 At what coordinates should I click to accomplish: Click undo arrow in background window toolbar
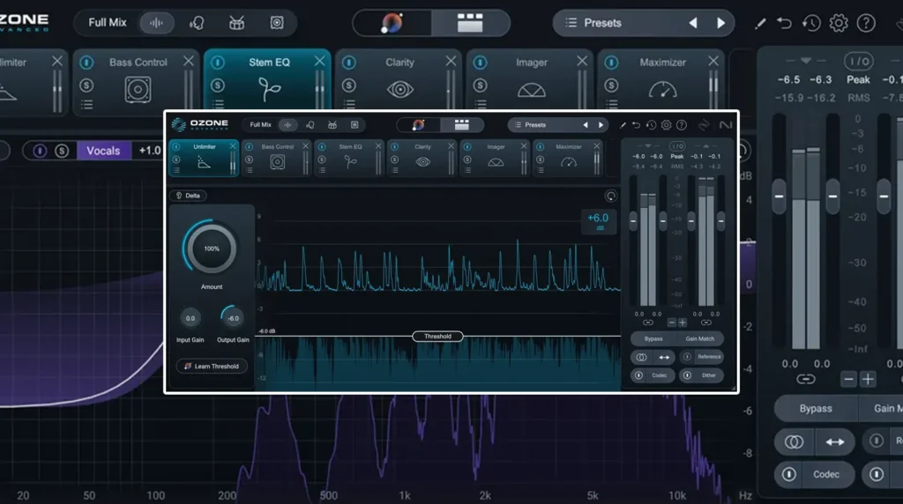coord(784,23)
